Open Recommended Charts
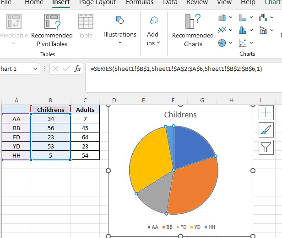 click(x=193, y=30)
